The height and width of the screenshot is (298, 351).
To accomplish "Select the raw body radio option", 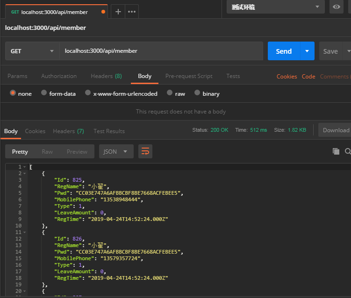I will (x=170, y=93).
